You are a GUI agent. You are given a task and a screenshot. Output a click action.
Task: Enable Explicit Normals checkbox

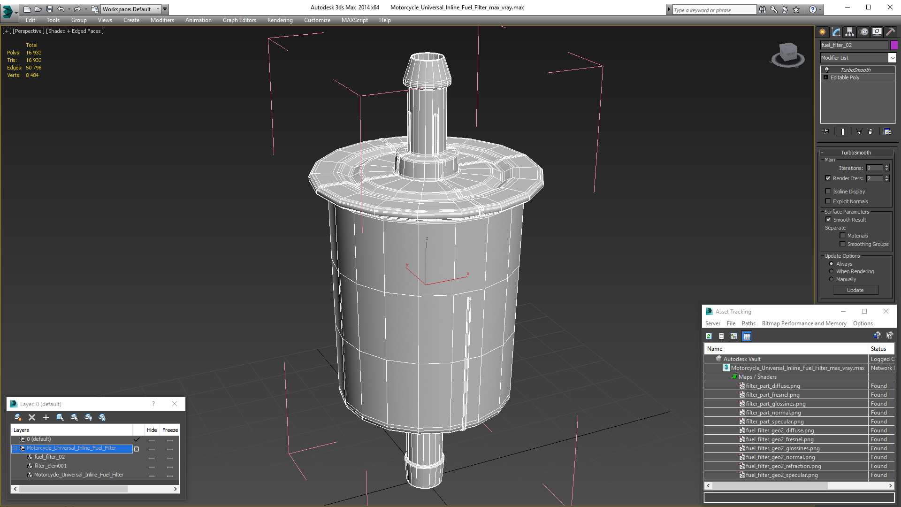pyautogui.click(x=828, y=201)
